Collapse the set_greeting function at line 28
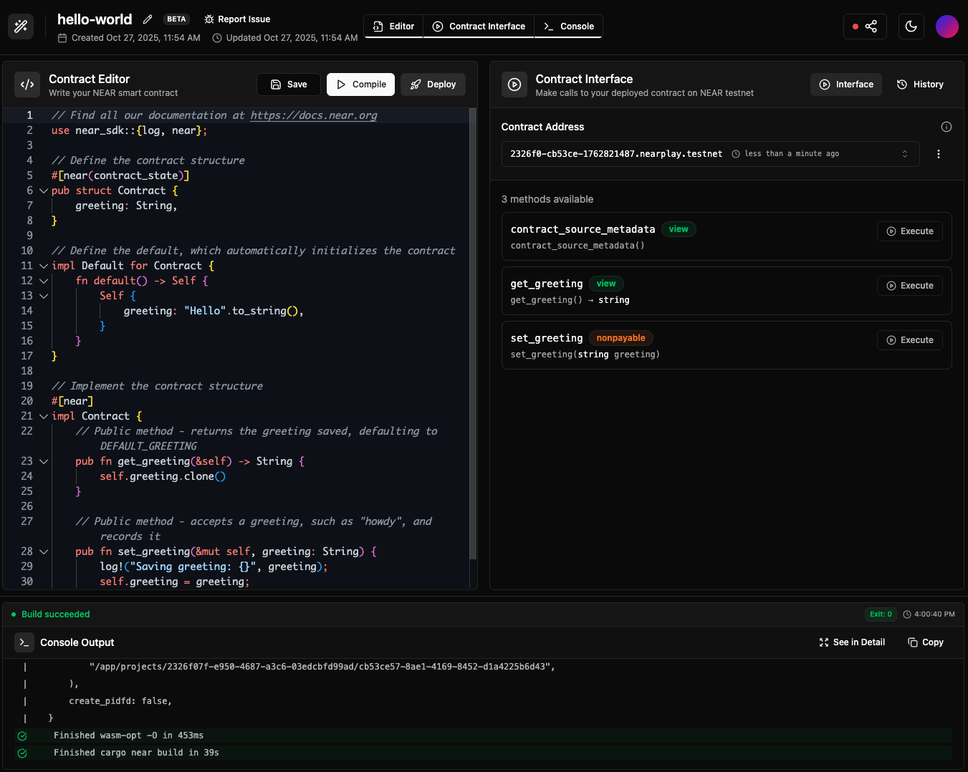Viewport: 968px width, 772px height. 44,552
